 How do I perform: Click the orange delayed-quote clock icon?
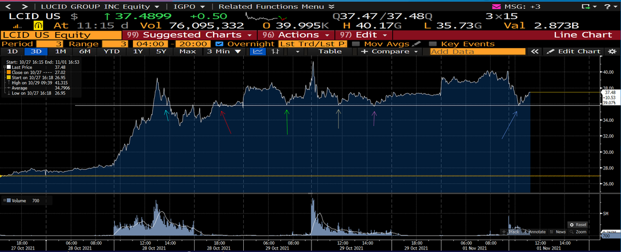38,26
